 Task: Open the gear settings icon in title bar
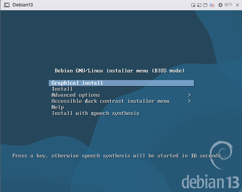(x=220, y=5)
